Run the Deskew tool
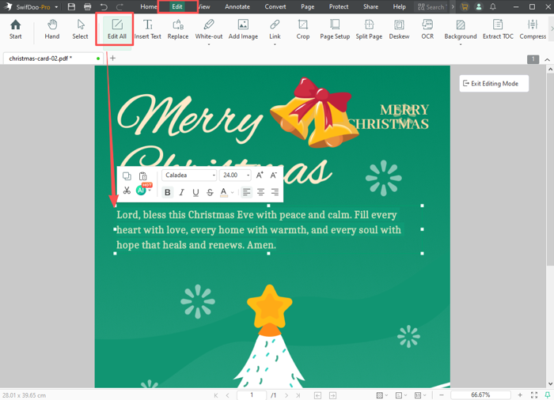 399,29
